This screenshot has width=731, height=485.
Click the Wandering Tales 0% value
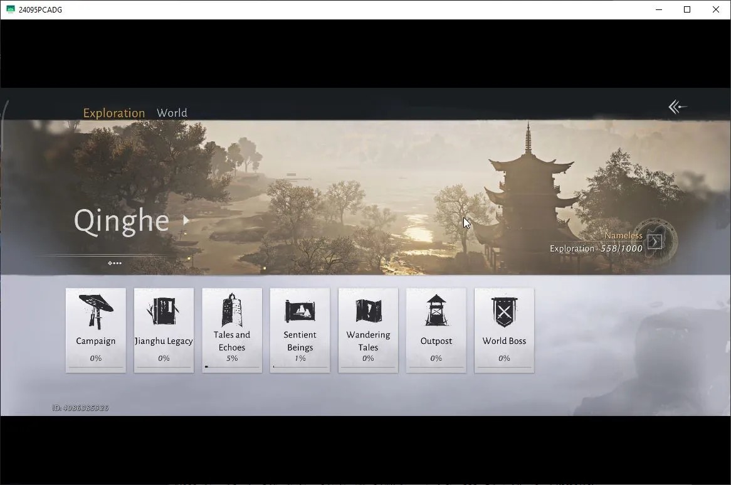pos(368,358)
